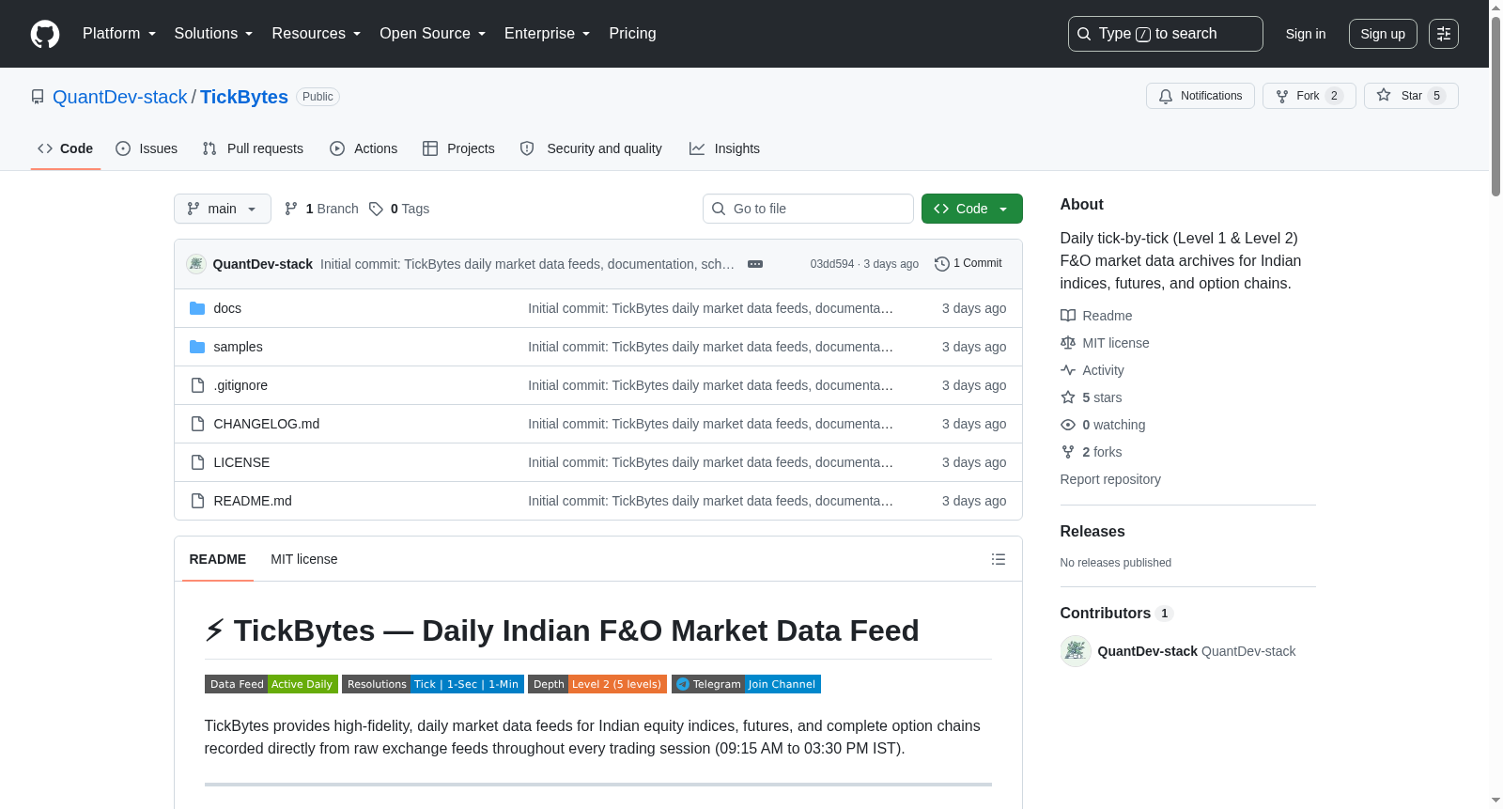The height and width of the screenshot is (809, 1503).
Task: Open the docs folder
Action: tap(227, 308)
